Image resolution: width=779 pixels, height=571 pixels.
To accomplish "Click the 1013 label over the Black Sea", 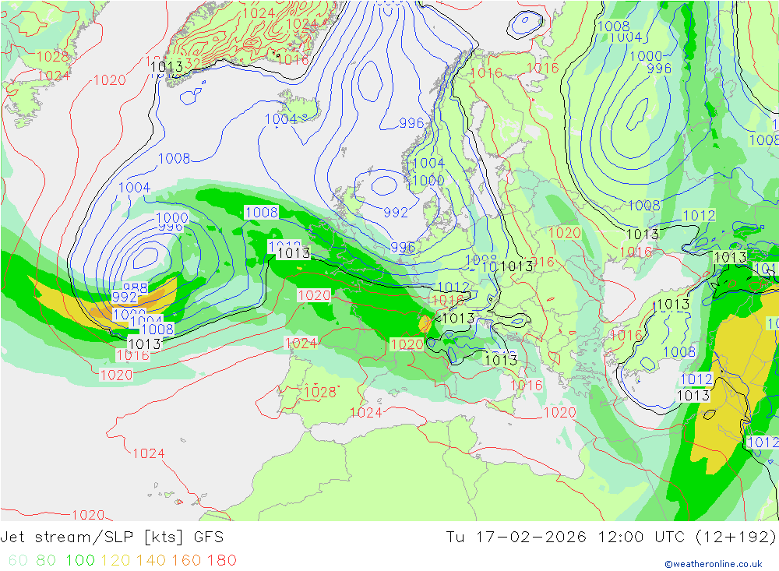I will tap(673, 304).
